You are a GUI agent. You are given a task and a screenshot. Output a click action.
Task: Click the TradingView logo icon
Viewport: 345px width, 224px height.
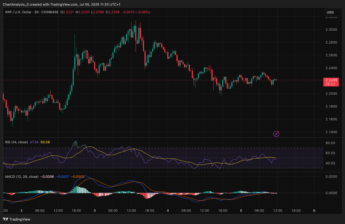coord(6,219)
